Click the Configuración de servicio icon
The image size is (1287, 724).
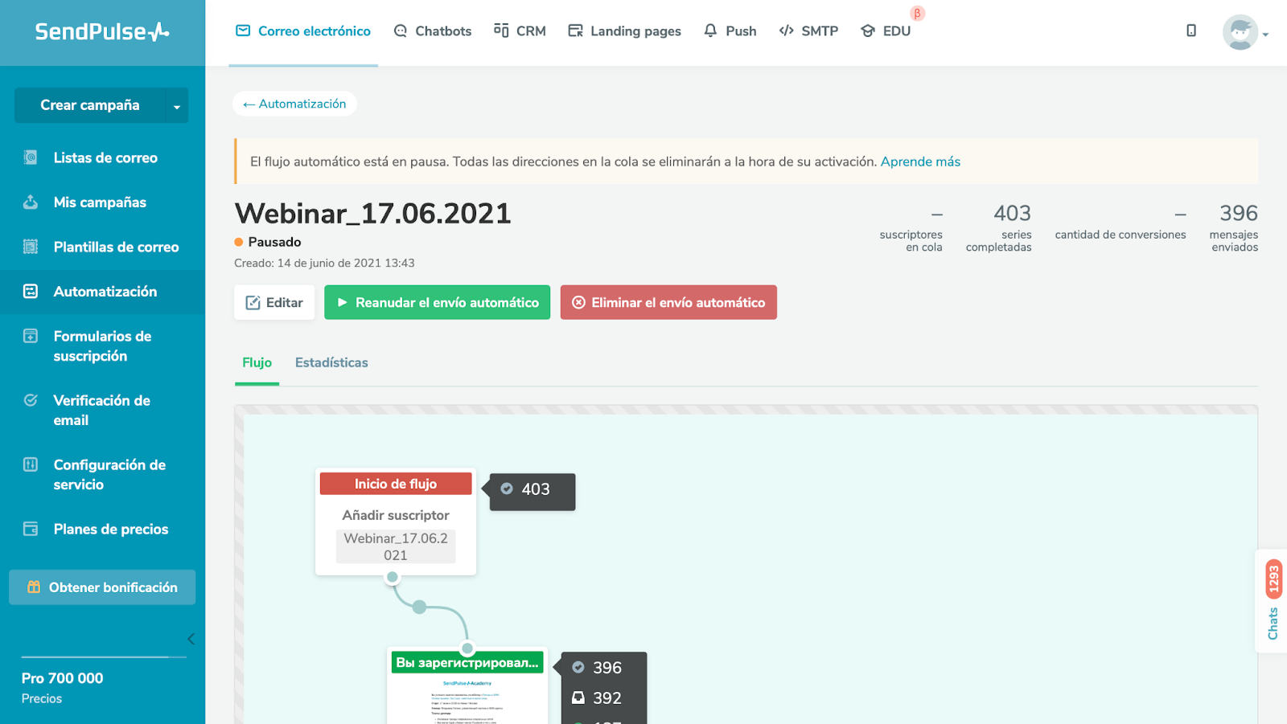(31, 464)
